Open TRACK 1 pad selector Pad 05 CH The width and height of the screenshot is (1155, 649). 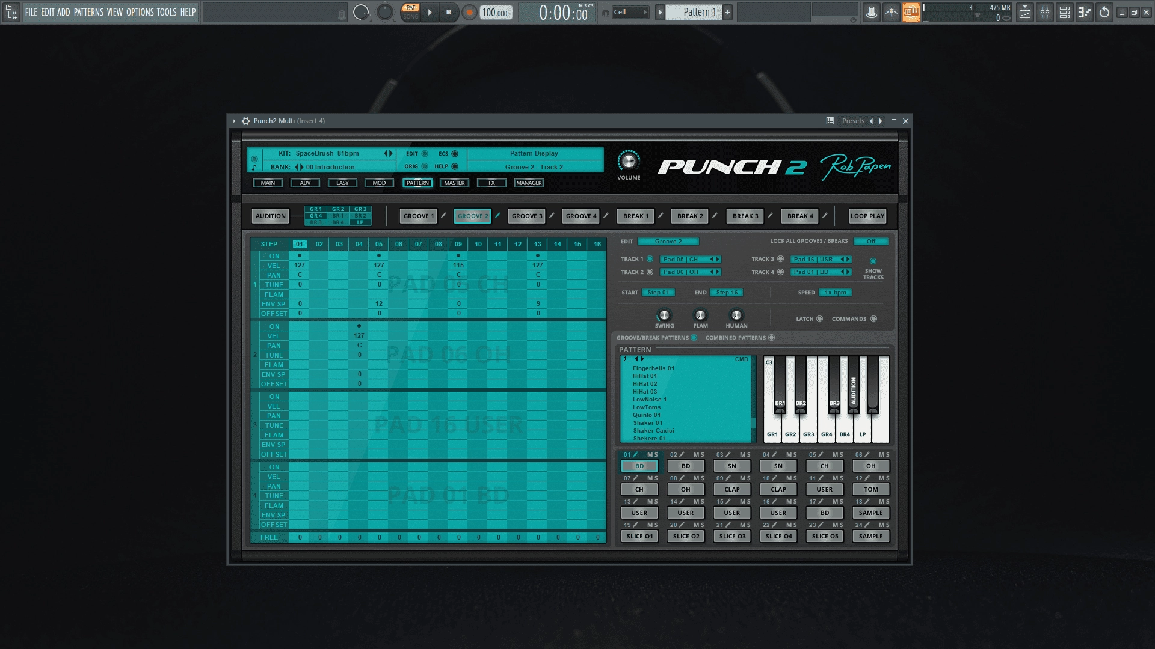click(x=690, y=259)
